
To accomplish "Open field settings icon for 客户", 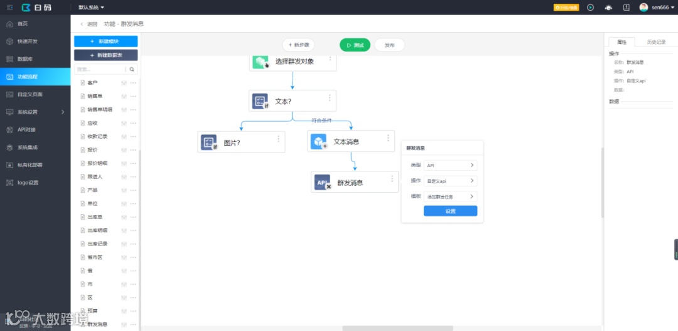I will coord(124,83).
